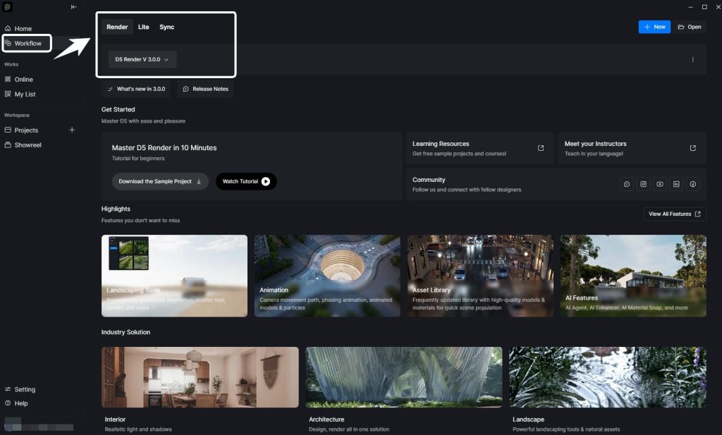722x435 pixels.
Task: Open Learning Resources external link icon
Action: point(541,148)
